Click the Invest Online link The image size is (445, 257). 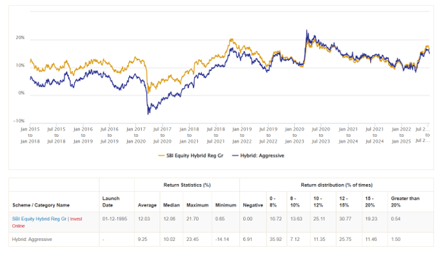point(47,222)
